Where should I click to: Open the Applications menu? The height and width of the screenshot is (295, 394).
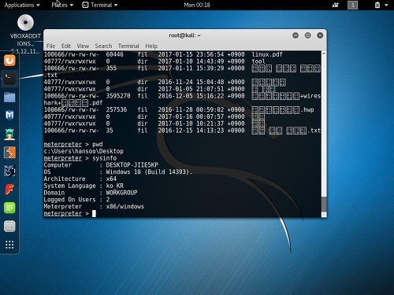pos(22,5)
